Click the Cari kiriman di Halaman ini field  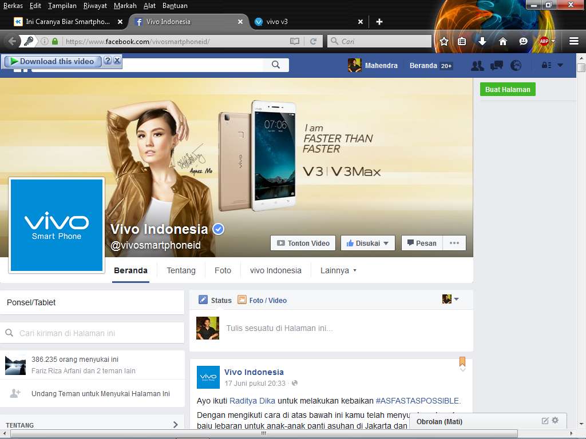coord(92,333)
